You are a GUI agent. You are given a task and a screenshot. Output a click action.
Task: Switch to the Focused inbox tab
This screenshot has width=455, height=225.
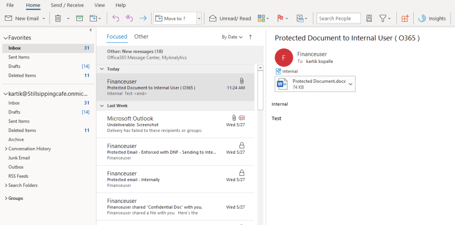pyautogui.click(x=117, y=37)
